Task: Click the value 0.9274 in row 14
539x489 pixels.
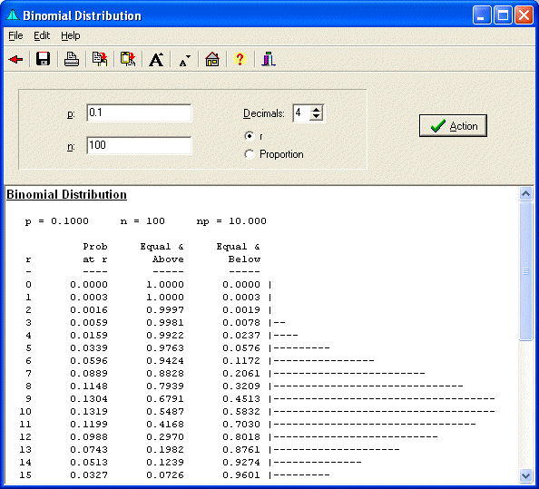Action: 241,463
